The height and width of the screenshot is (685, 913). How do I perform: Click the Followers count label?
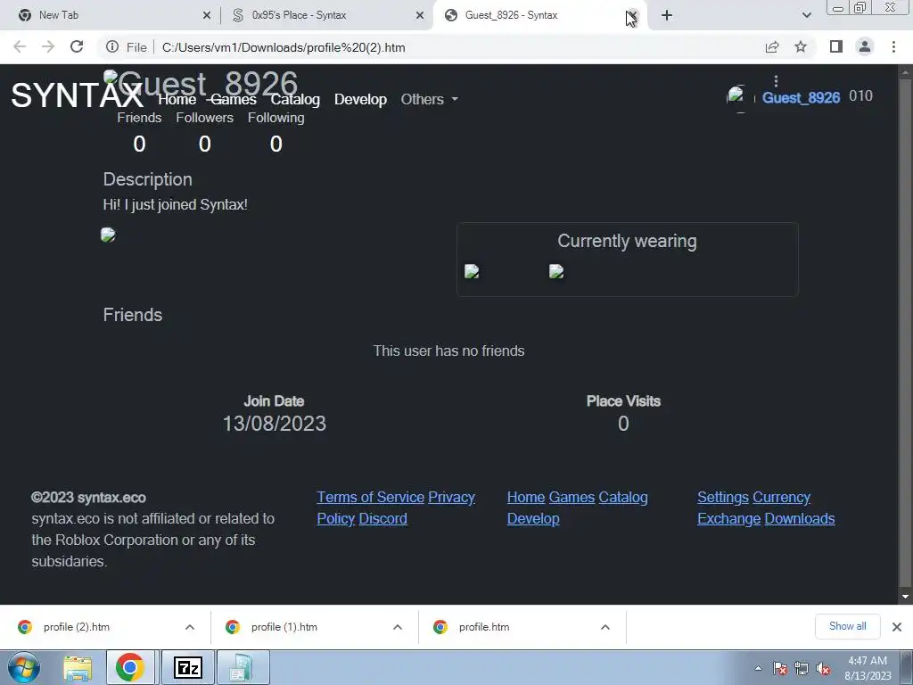204,118
